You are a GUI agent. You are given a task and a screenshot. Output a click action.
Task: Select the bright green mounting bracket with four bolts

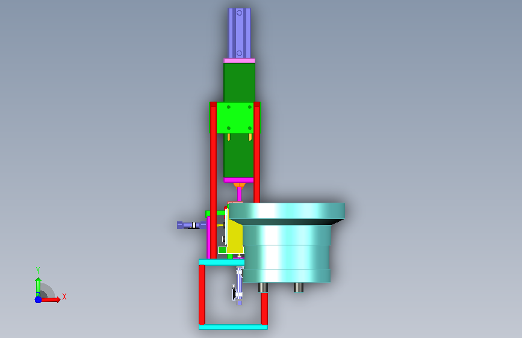tap(235, 118)
